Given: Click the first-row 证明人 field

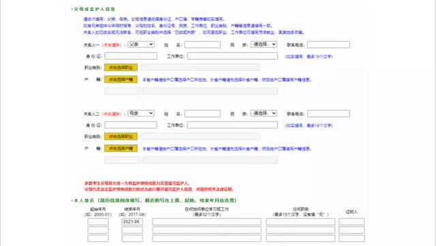Looking at the screenshot, I should tap(352, 221).
